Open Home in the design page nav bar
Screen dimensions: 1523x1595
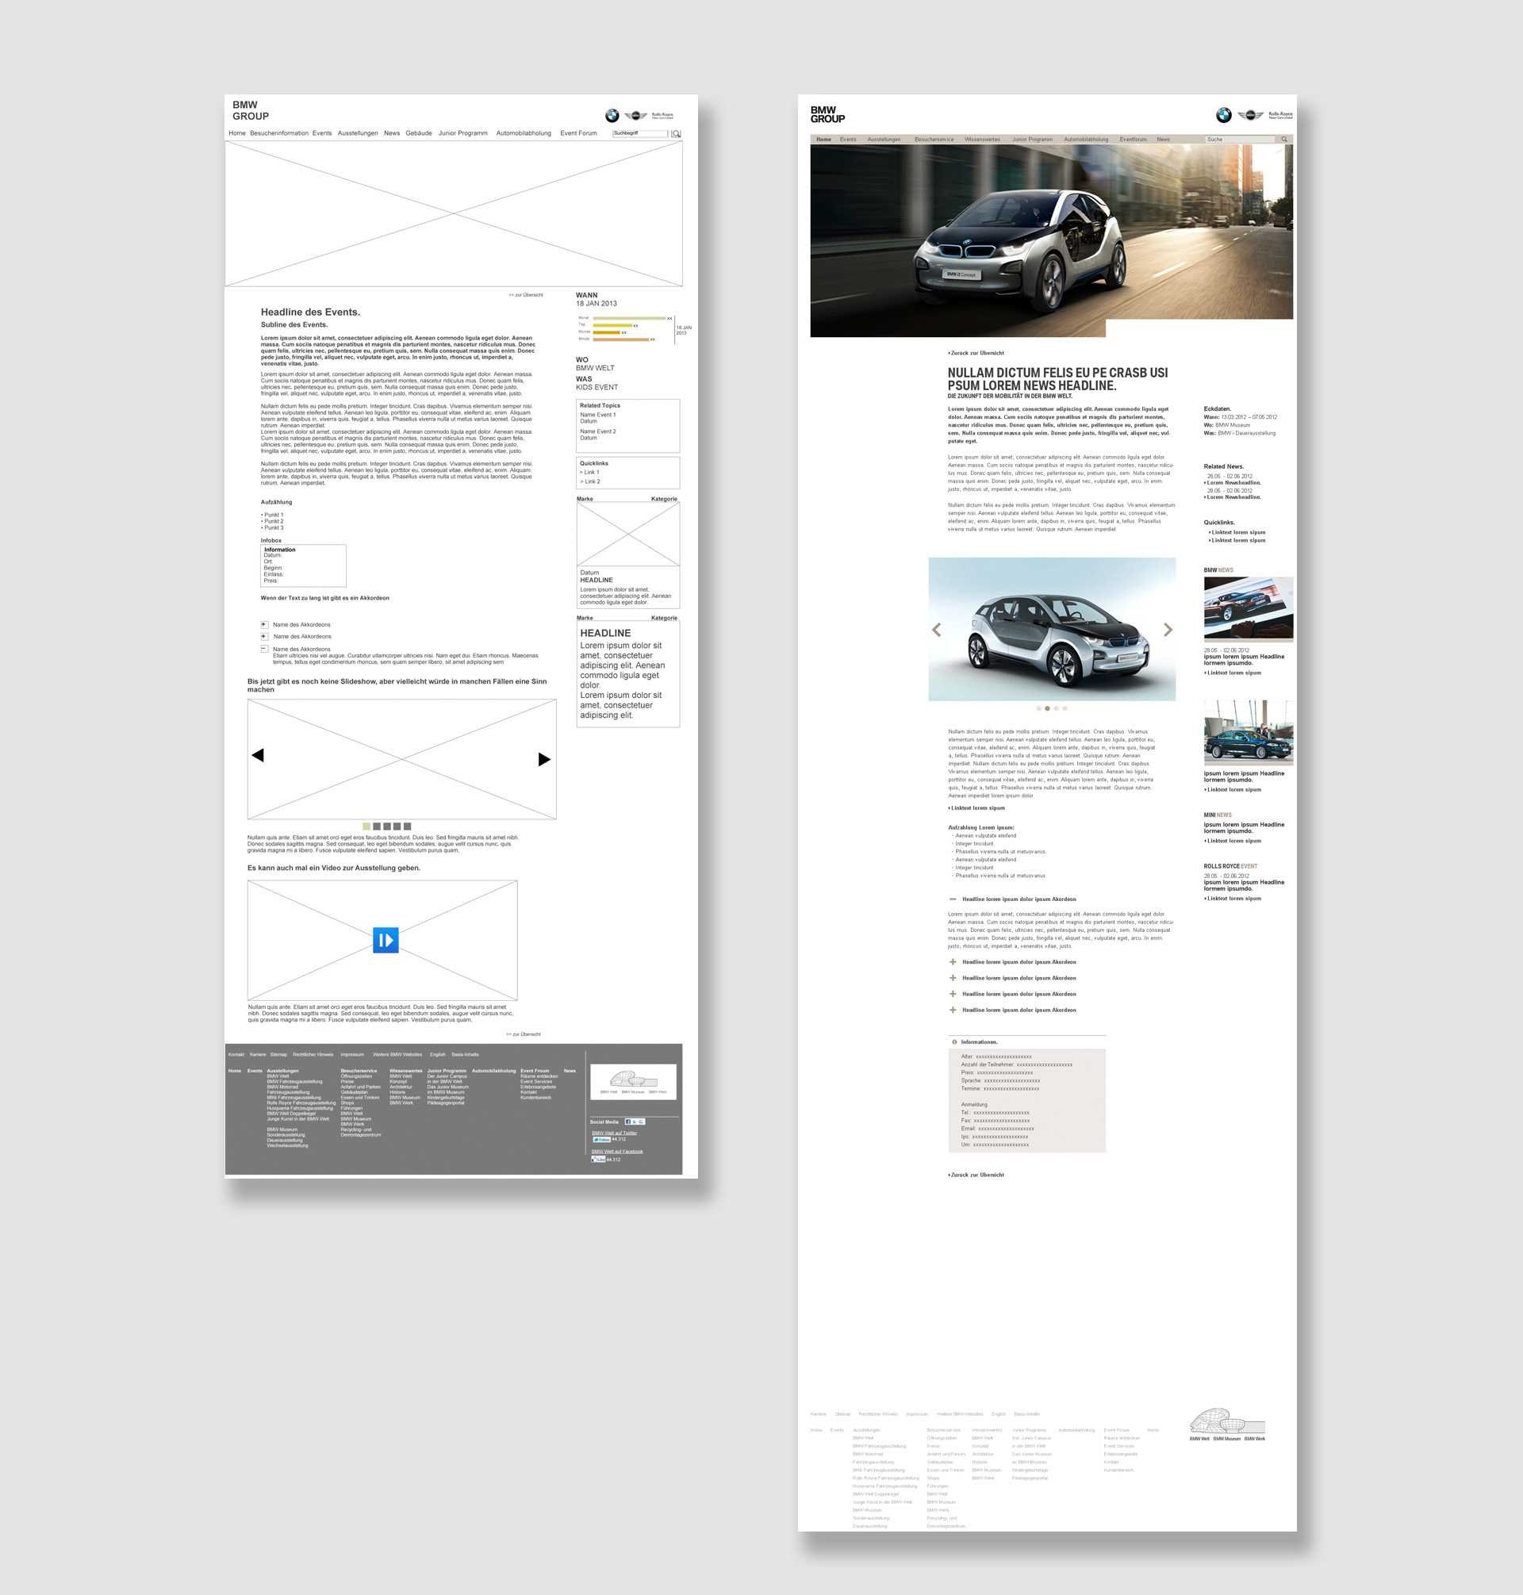point(823,140)
